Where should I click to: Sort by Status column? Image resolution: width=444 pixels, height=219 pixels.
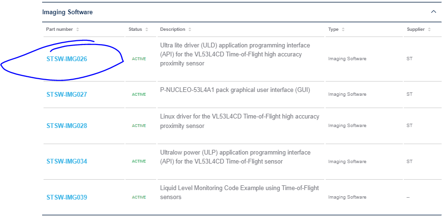point(147,29)
